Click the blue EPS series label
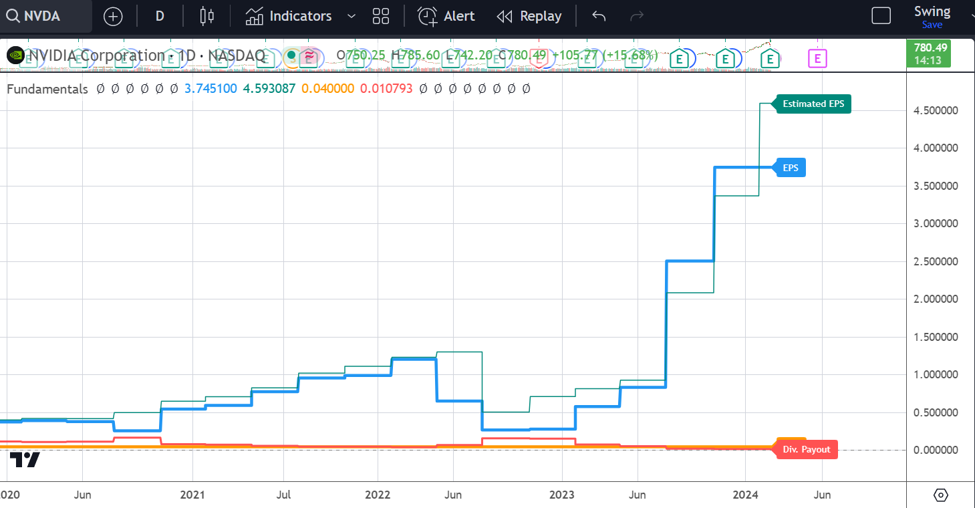Viewport: 975px width, 508px height. coord(790,168)
